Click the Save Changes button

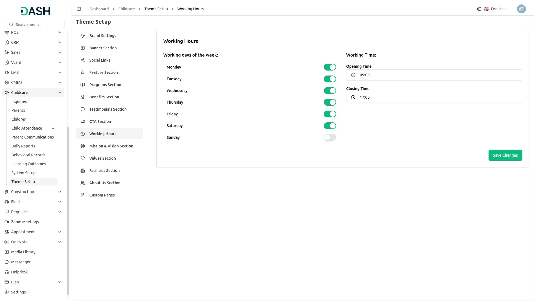click(x=505, y=155)
